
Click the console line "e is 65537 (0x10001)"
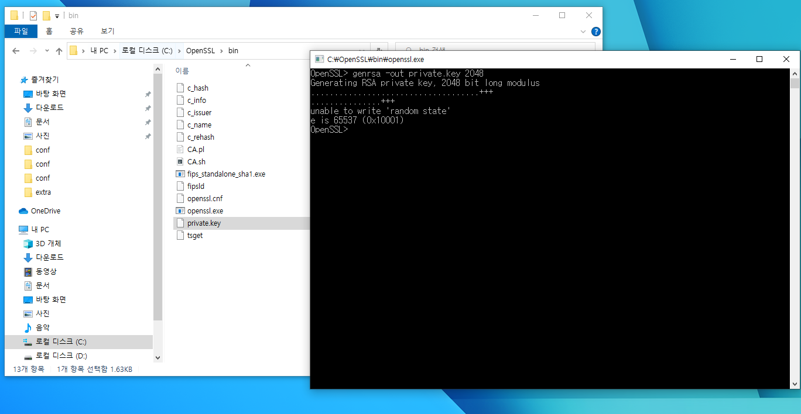pos(357,120)
